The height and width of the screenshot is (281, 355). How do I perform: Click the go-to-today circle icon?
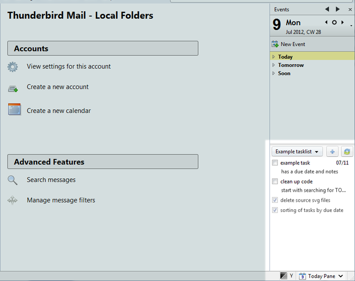click(x=335, y=22)
